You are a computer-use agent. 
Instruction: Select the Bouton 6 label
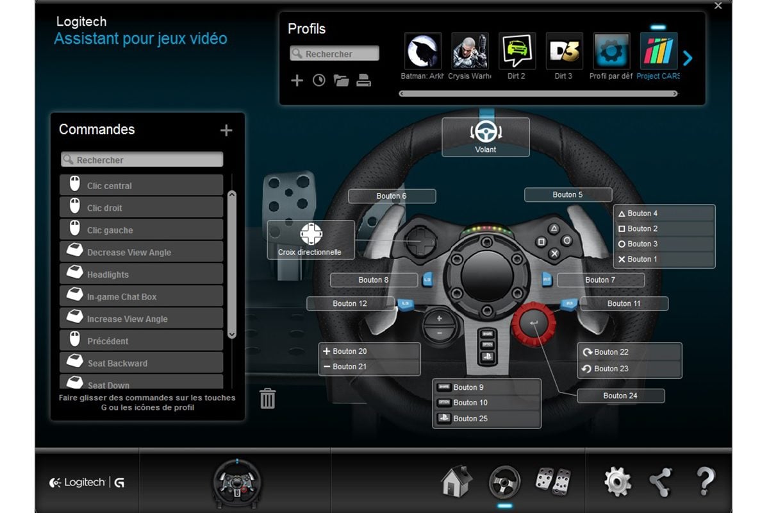pyautogui.click(x=392, y=196)
